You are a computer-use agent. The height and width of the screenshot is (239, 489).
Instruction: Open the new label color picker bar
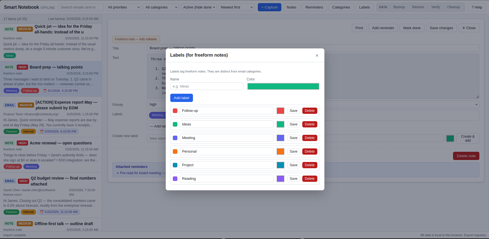click(x=283, y=86)
